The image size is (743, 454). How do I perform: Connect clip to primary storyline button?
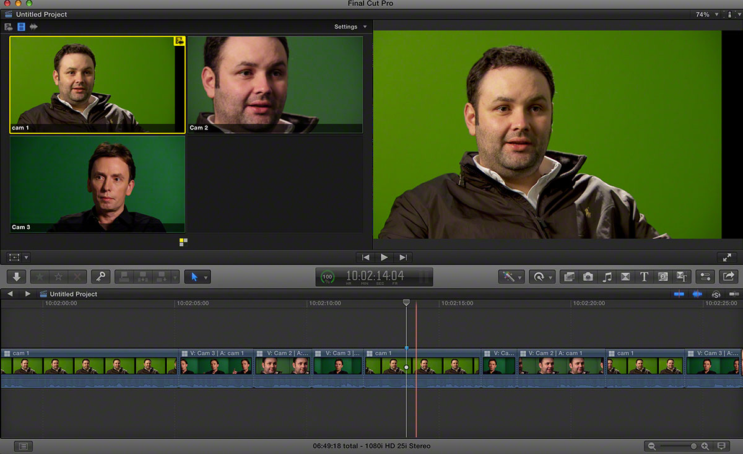tap(124, 277)
